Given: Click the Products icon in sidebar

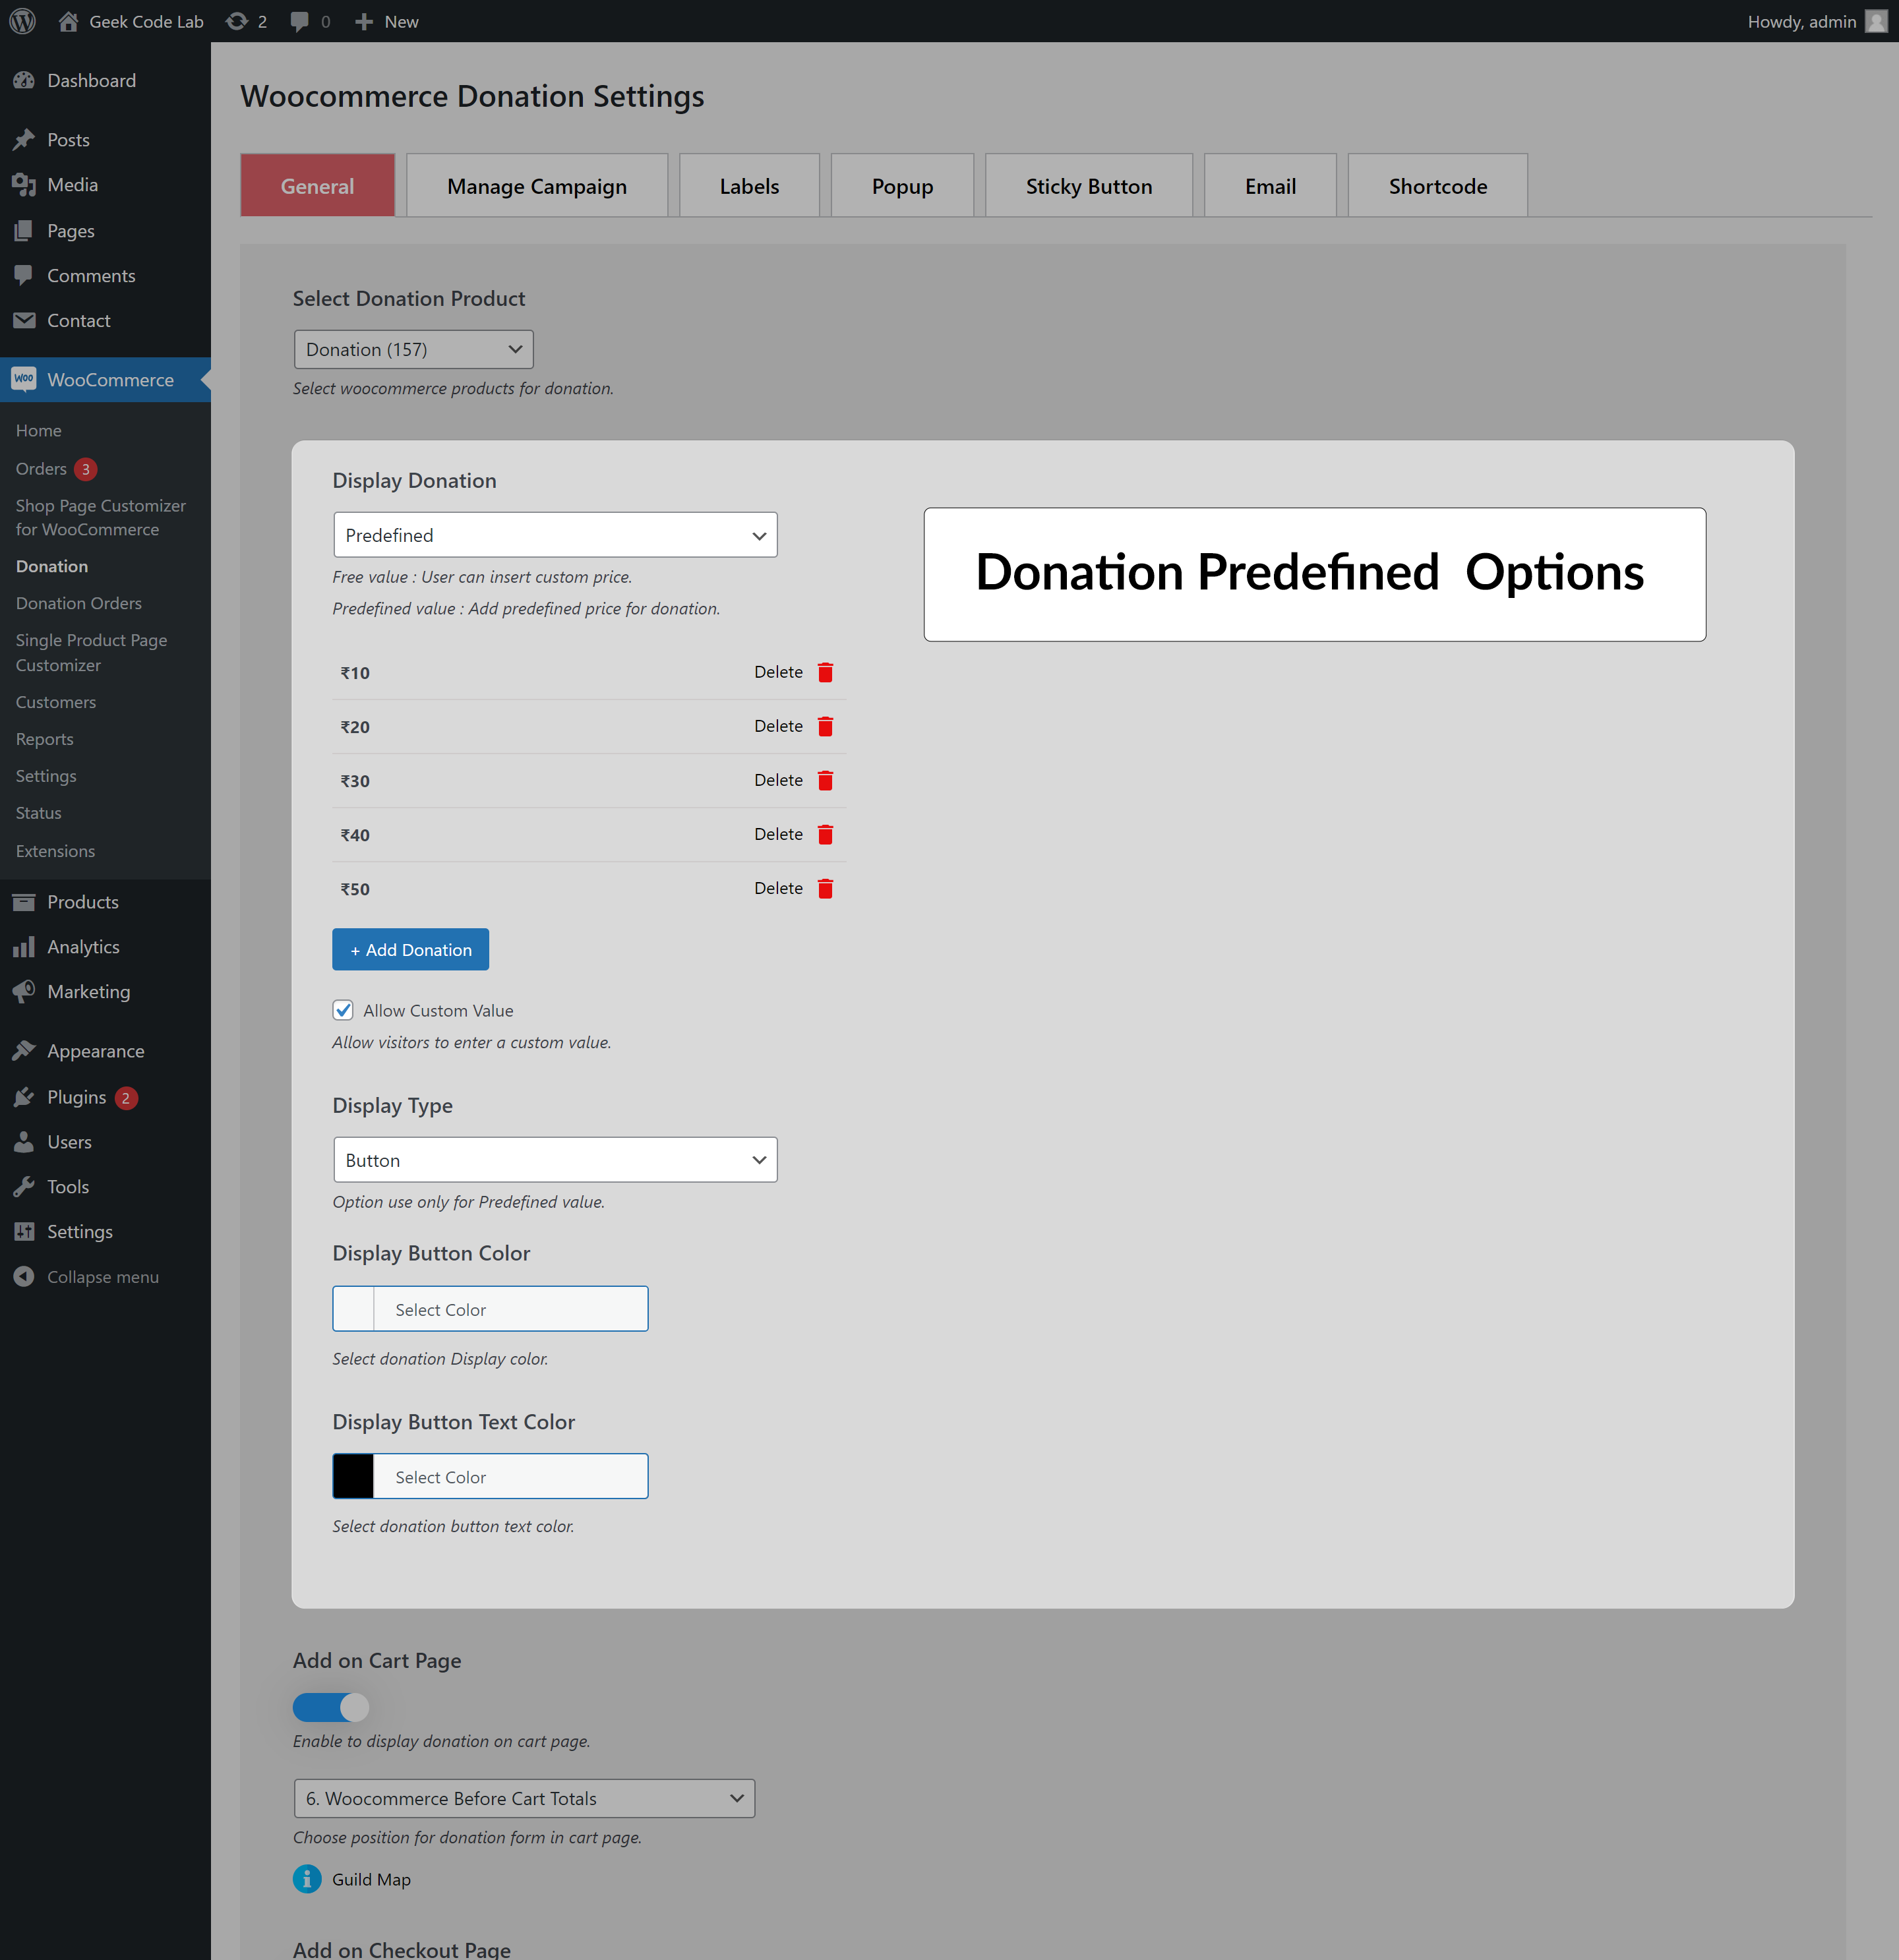Looking at the screenshot, I should pos(24,902).
